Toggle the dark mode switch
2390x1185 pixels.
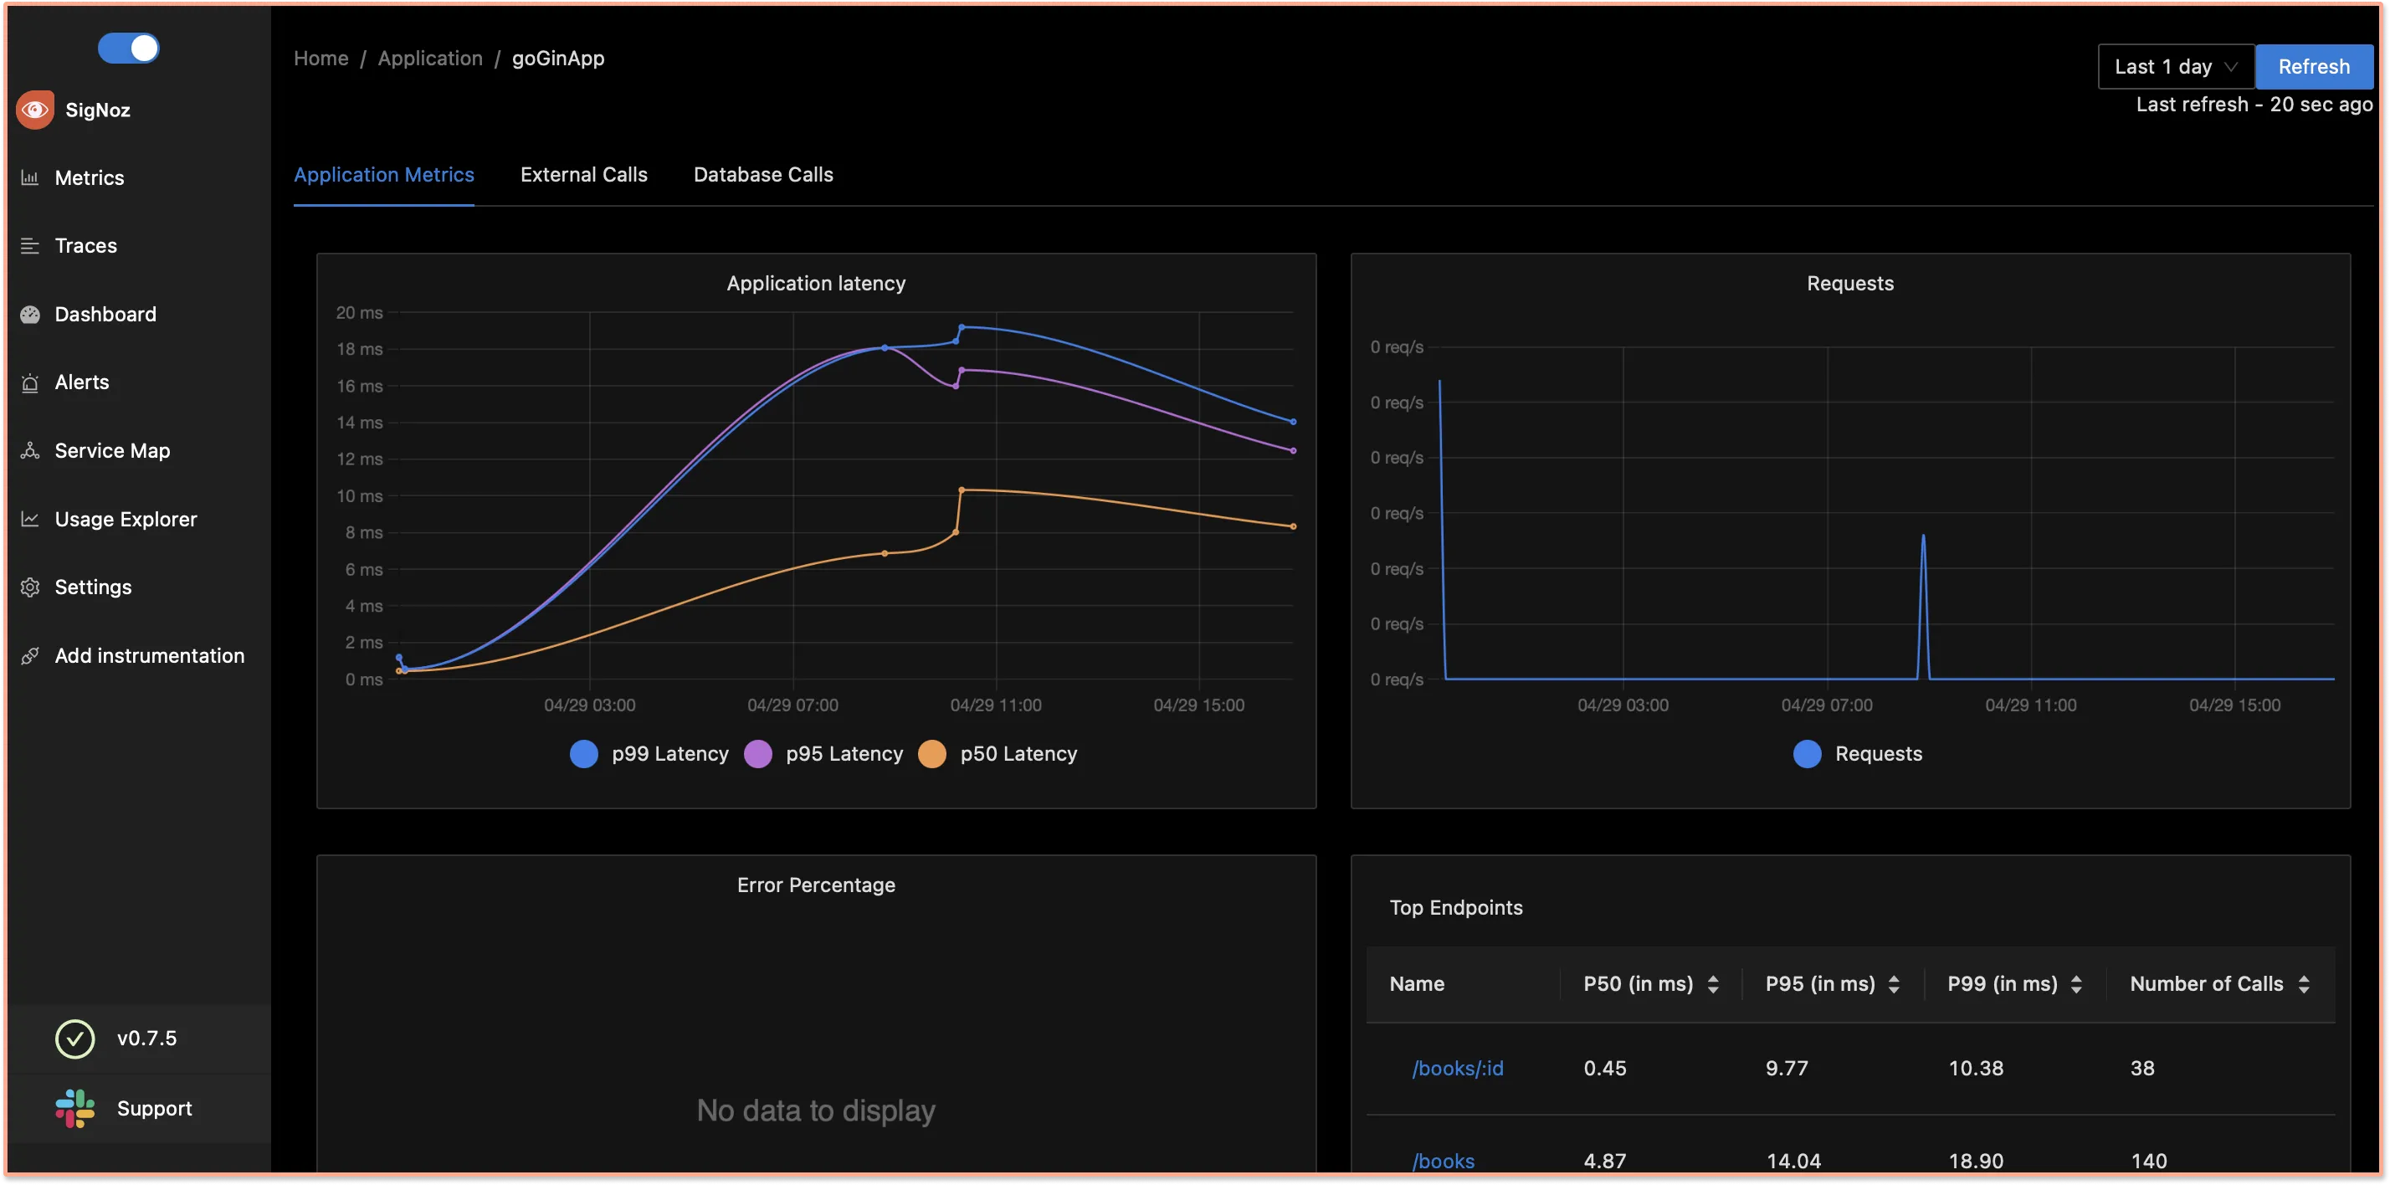(128, 48)
